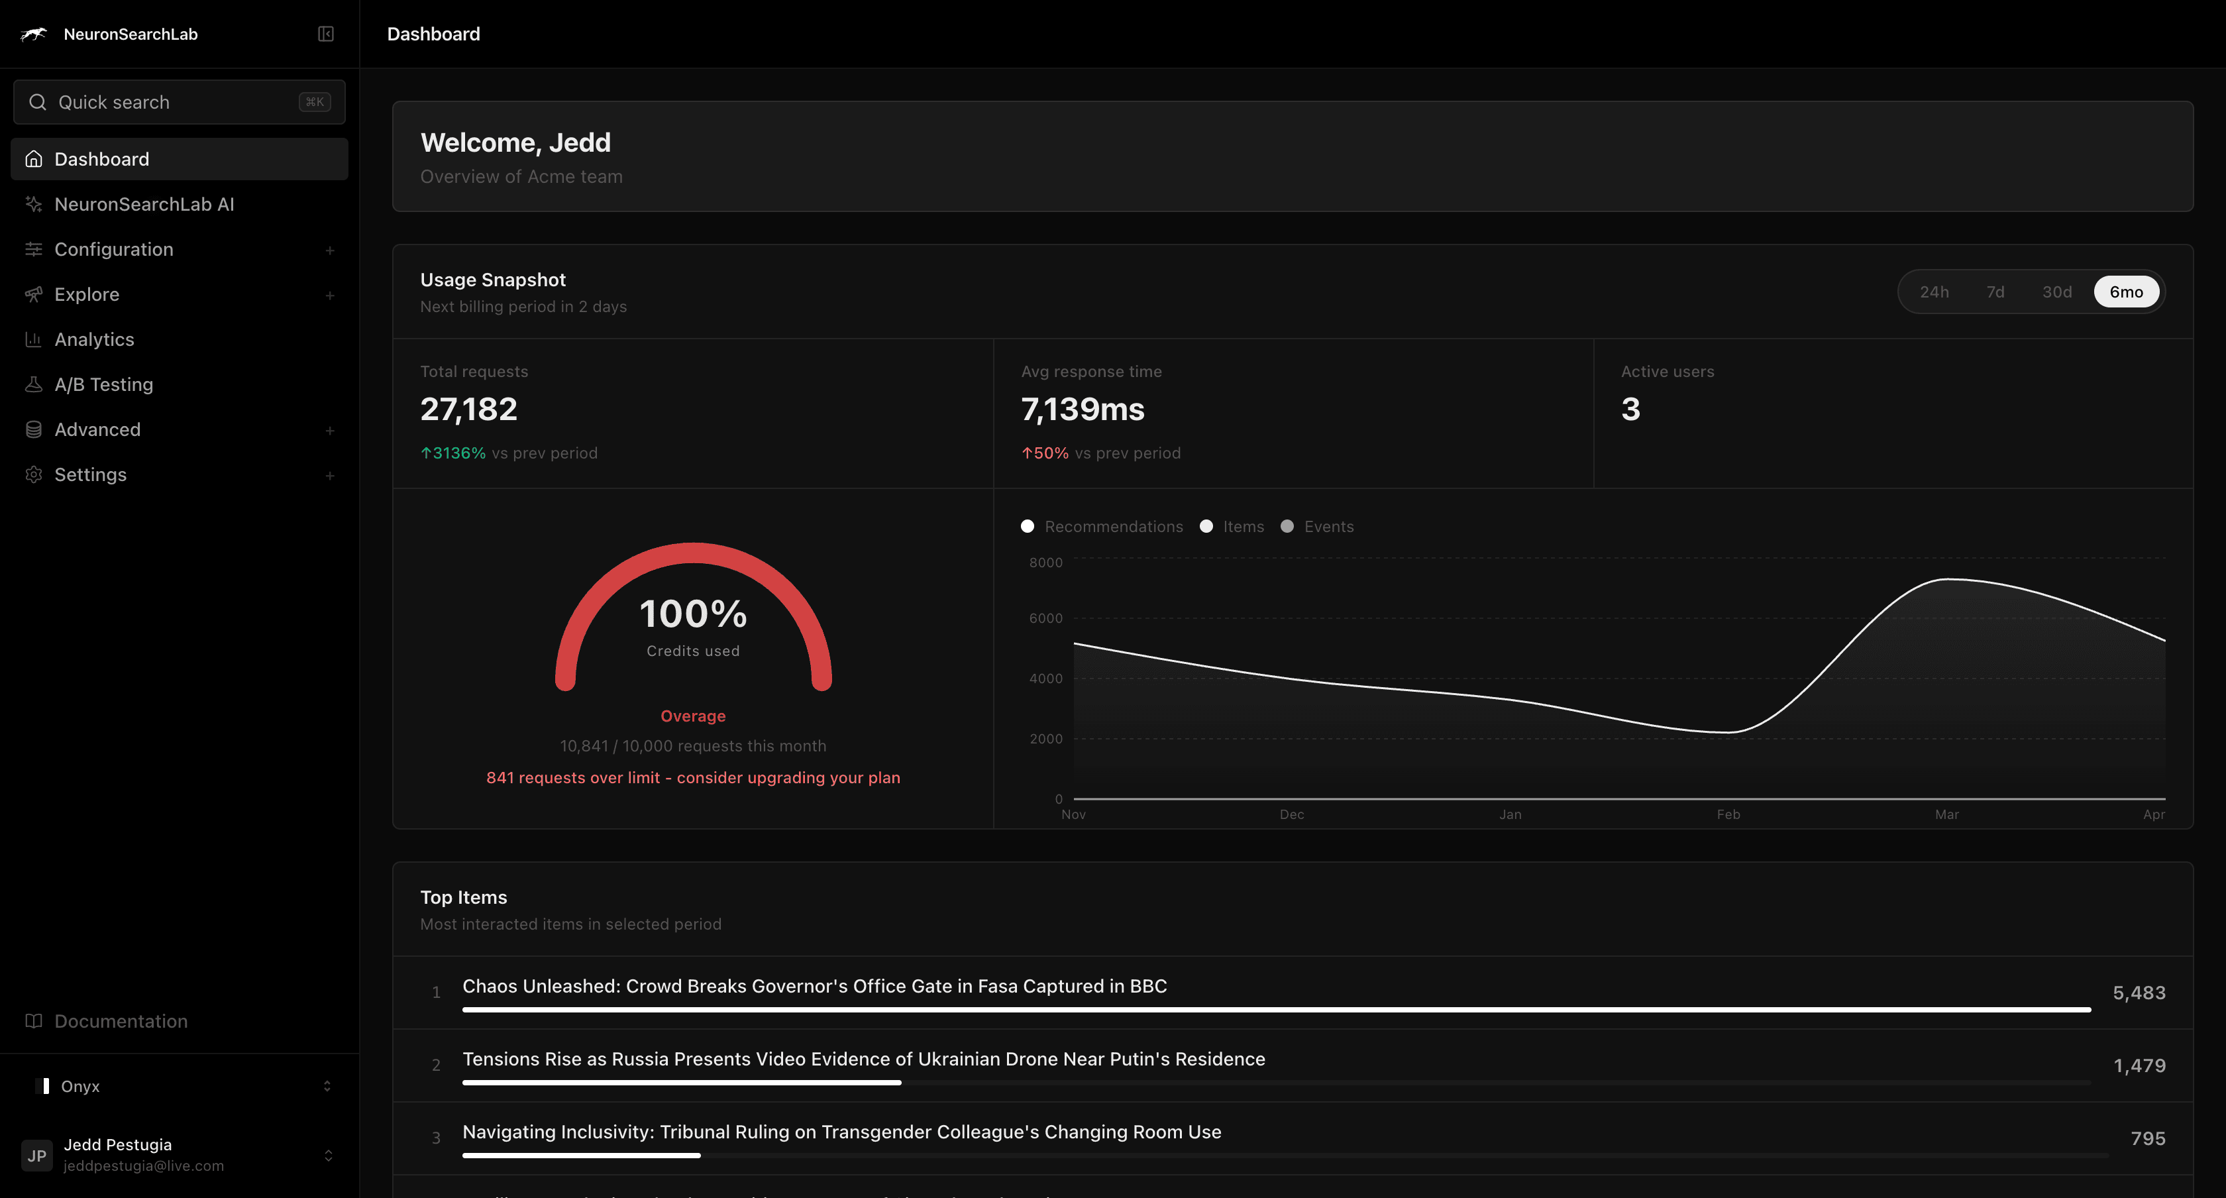Select the A/B Testing flask icon

click(x=34, y=384)
